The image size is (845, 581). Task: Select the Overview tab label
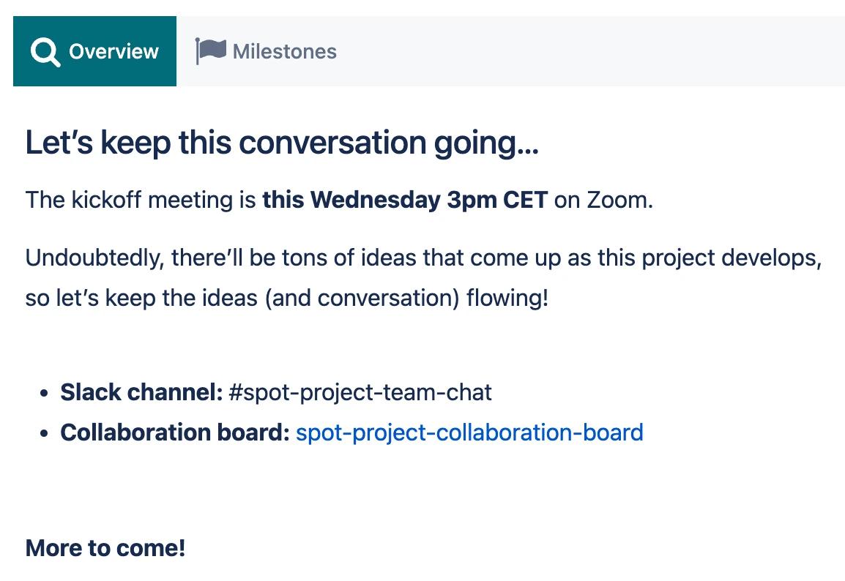coord(113,52)
